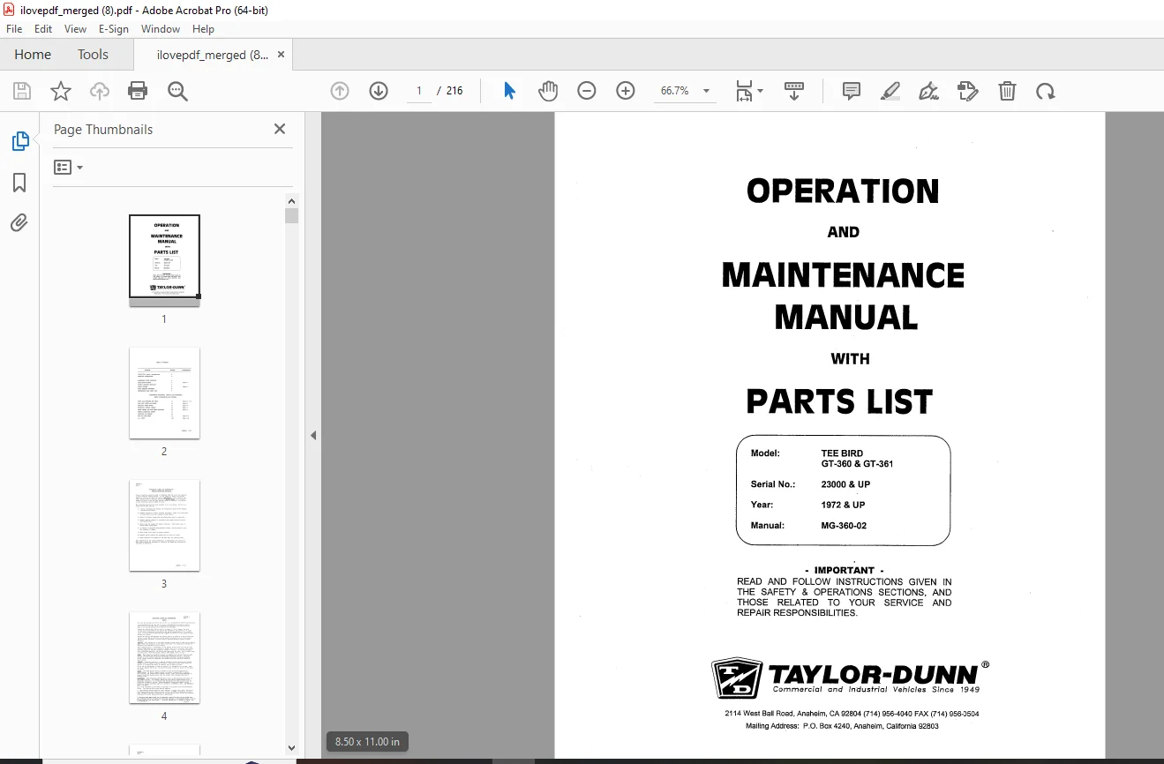Open the Sign document pen tool

928,91
